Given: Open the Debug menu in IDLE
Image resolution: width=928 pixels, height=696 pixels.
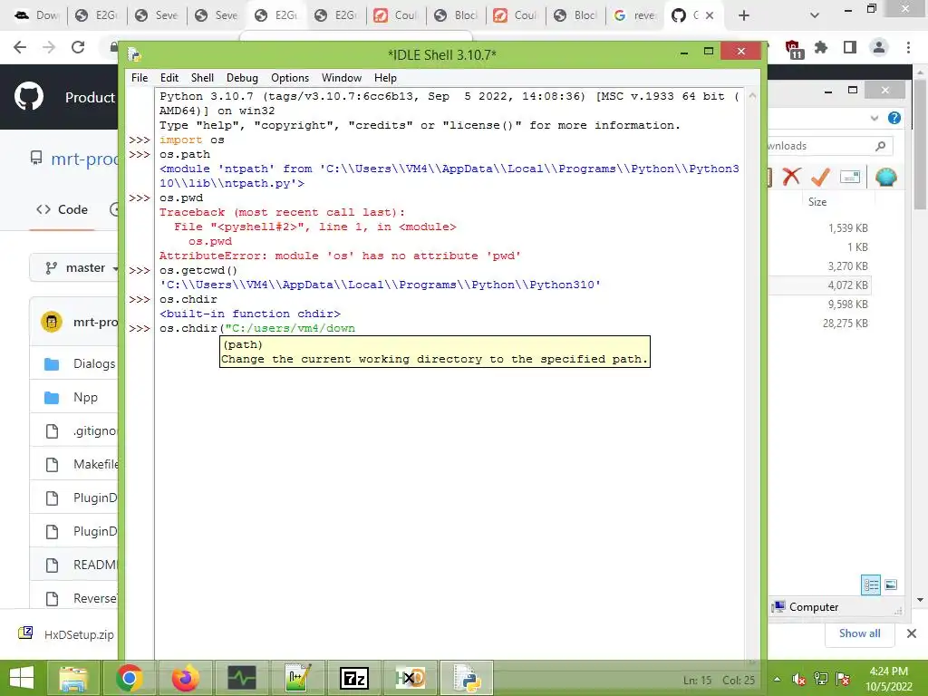Looking at the screenshot, I should (242, 78).
